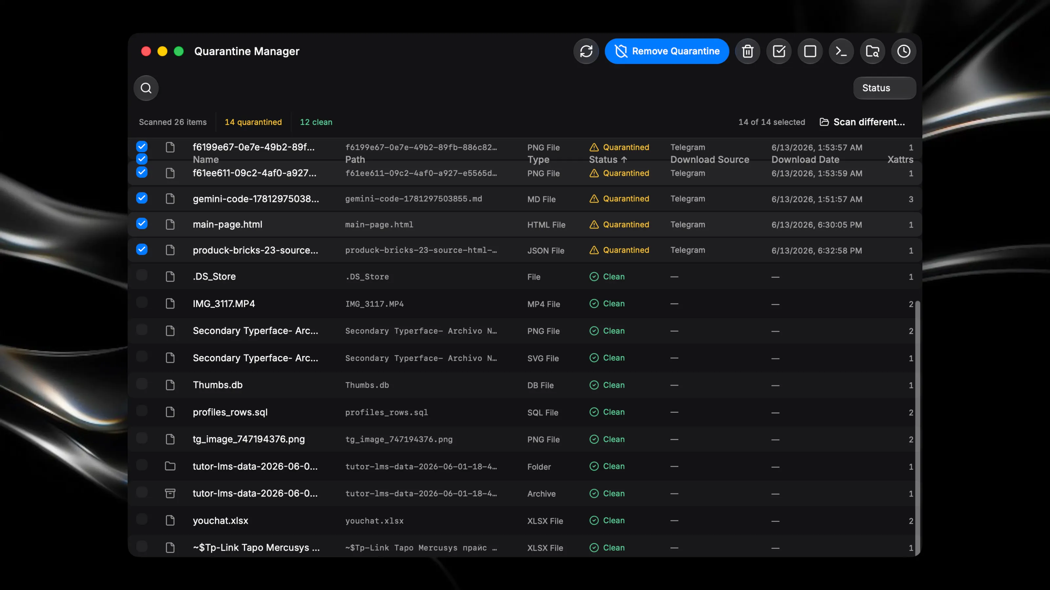This screenshot has height=590, width=1050.
Task: Filter by 12 clean
Action: pos(316,122)
